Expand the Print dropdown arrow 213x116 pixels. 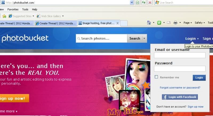[x=180, y=23]
